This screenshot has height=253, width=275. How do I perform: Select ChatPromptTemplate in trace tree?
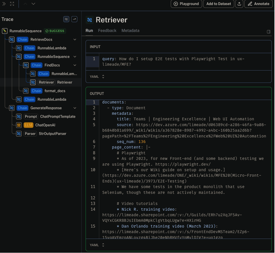(58, 116)
